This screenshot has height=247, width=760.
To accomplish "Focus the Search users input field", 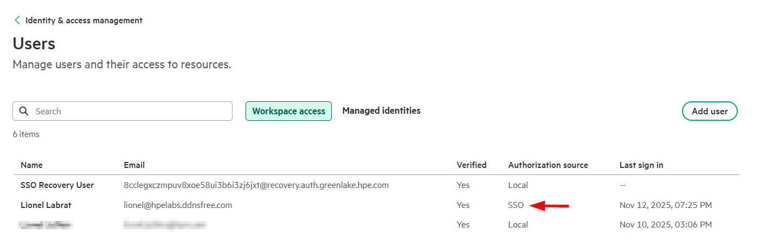I will pyautogui.click(x=130, y=111).
